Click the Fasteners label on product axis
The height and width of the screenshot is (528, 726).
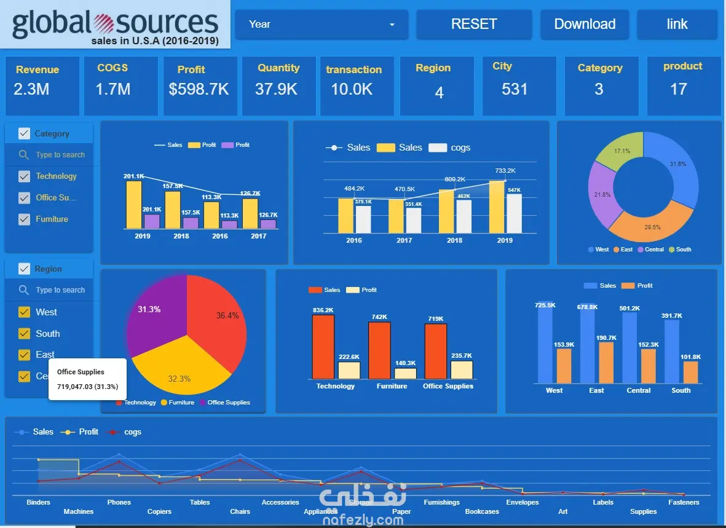[684, 503]
